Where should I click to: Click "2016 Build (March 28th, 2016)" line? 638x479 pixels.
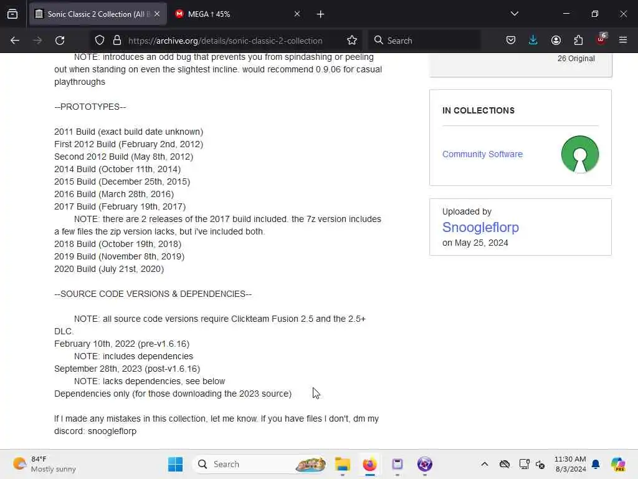tap(114, 195)
